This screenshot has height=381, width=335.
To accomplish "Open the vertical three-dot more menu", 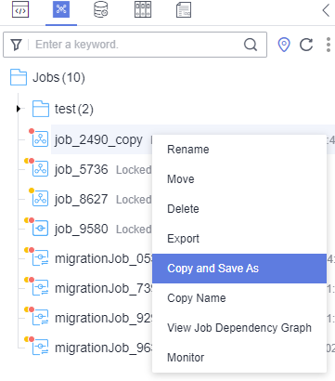I will click(x=329, y=45).
